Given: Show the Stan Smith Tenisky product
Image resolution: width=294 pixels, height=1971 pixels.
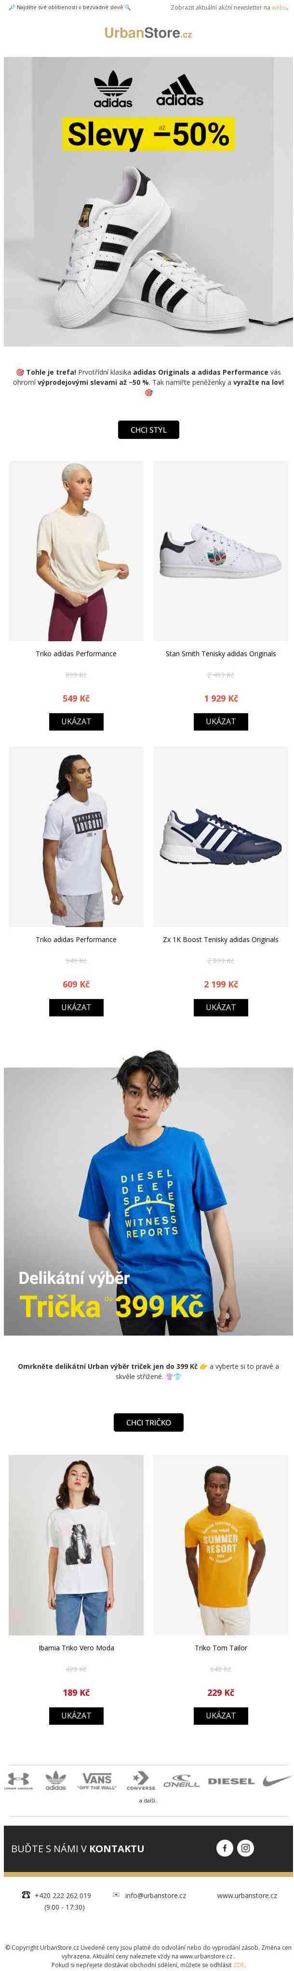Looking at the screenshot, I should pyautogui.click(x=220, y=721).
